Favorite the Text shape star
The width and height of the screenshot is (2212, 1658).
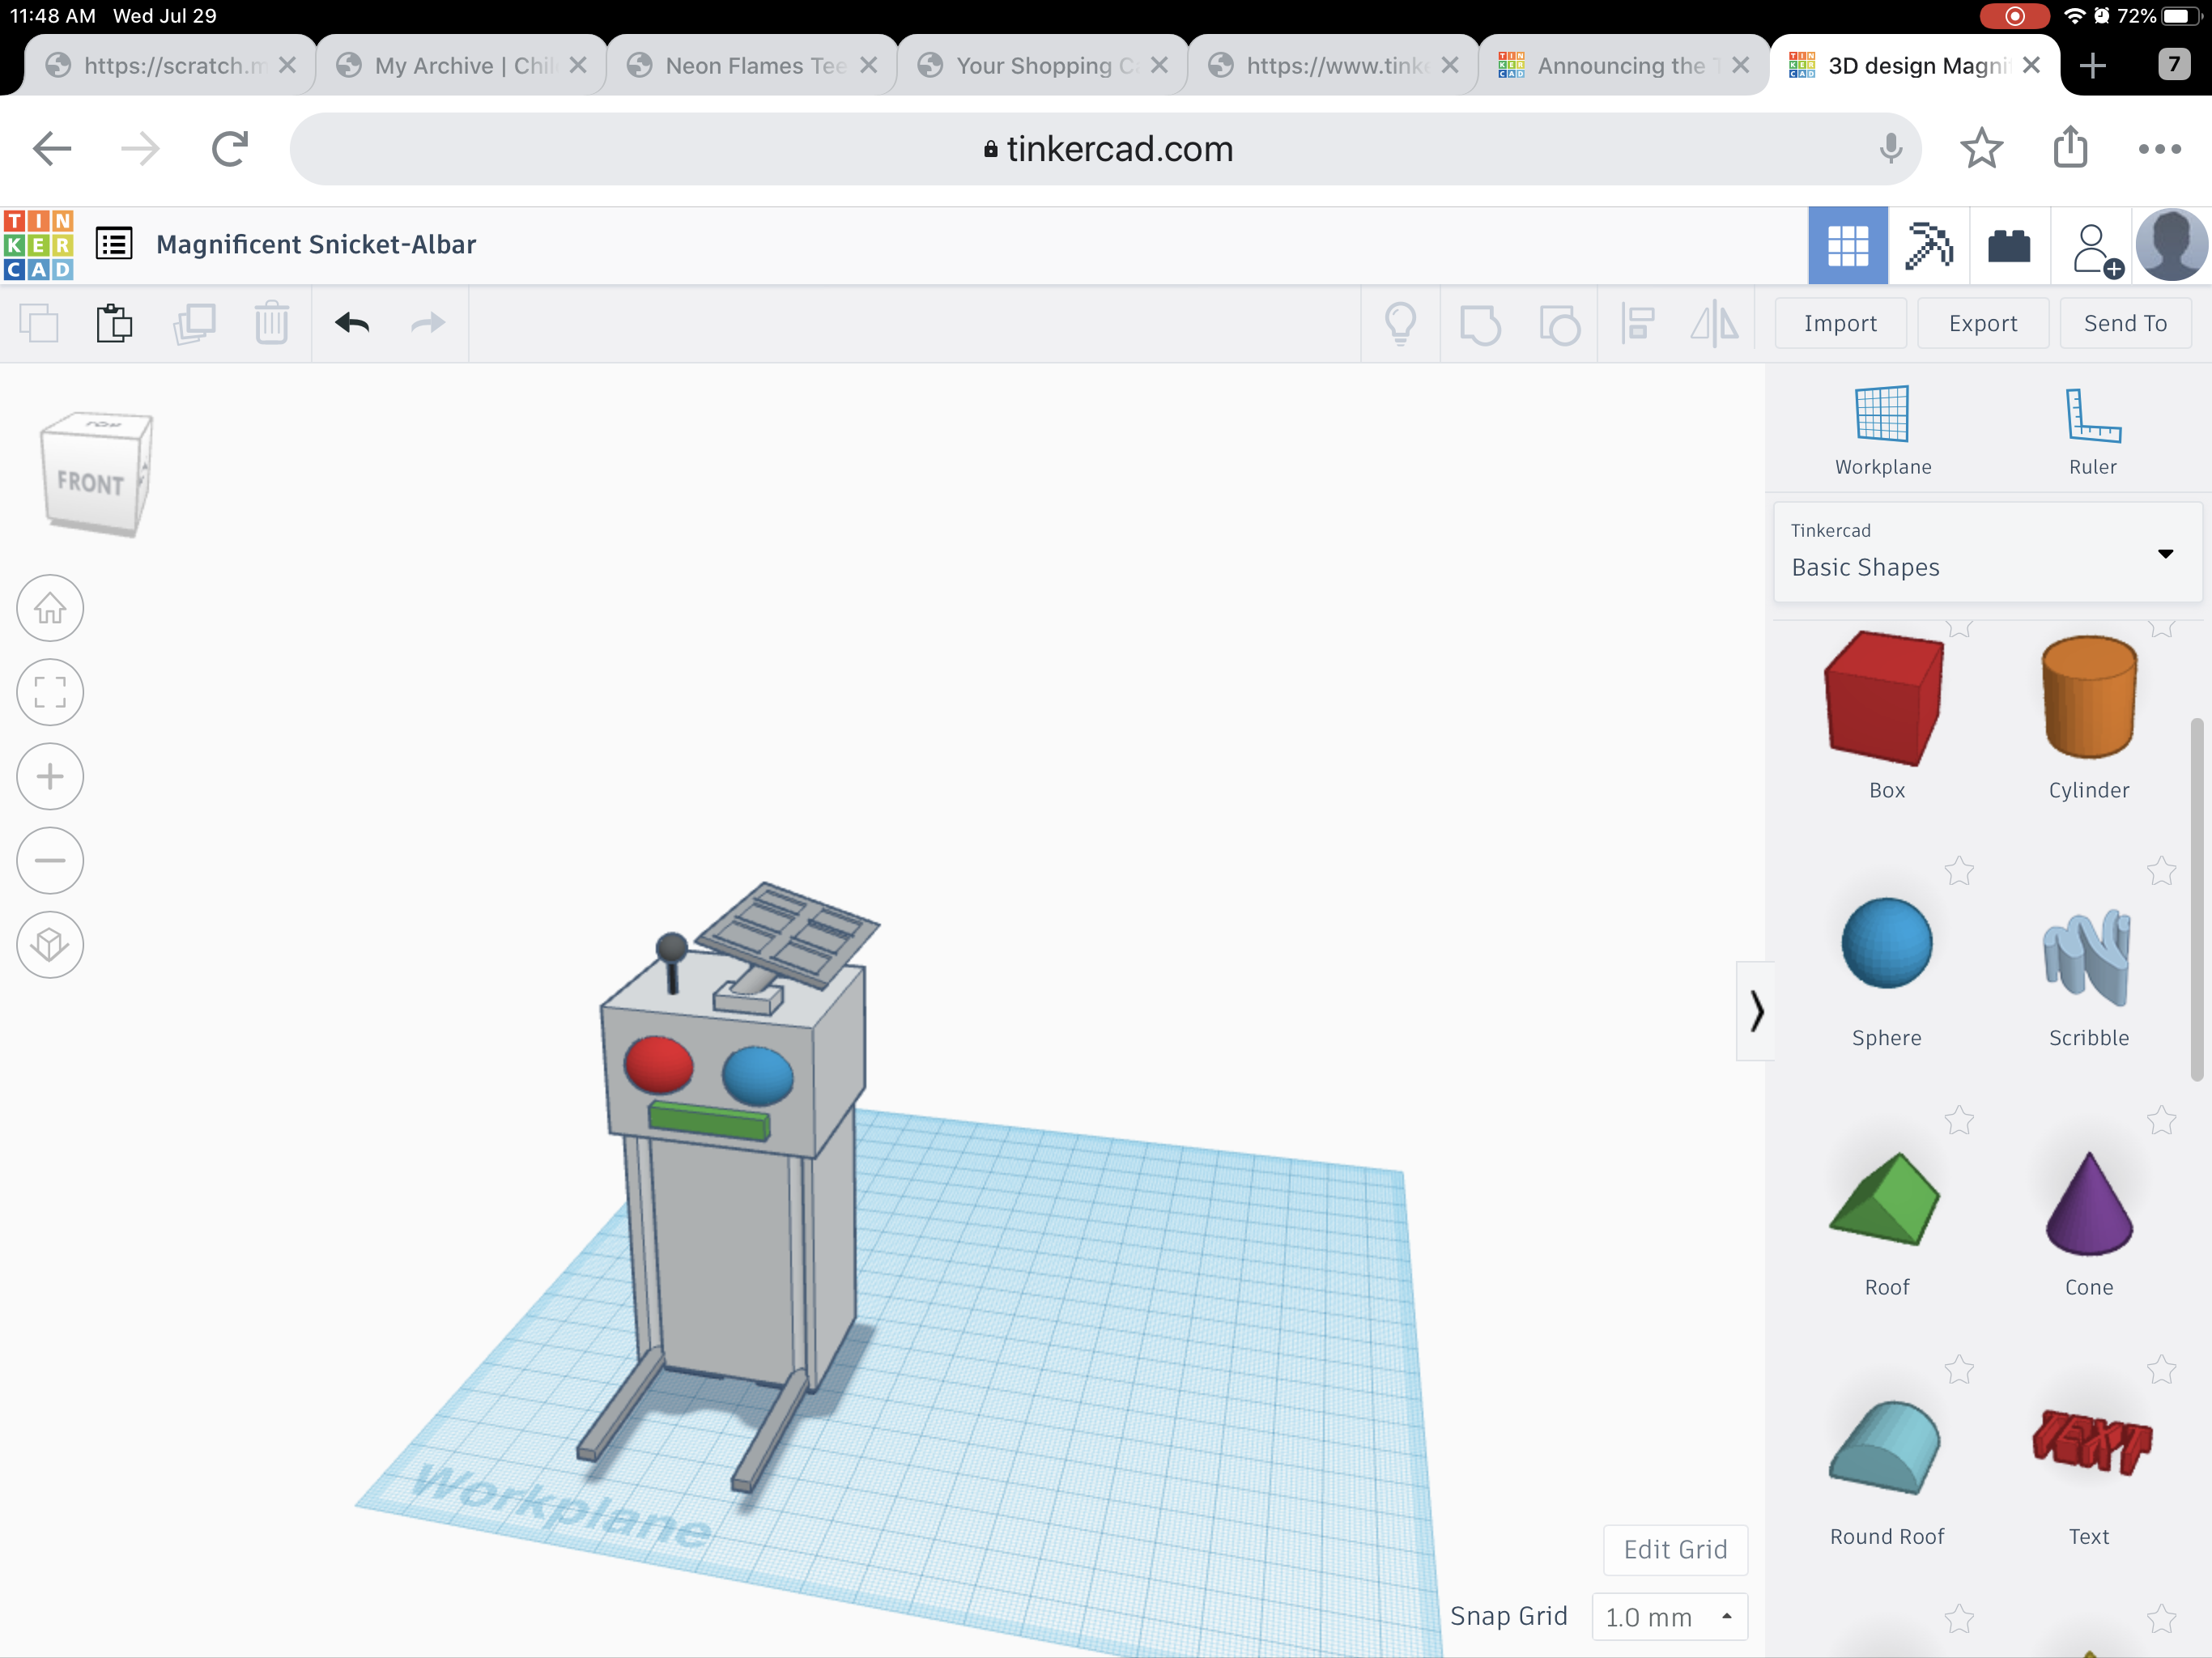pos(2161,1369)
